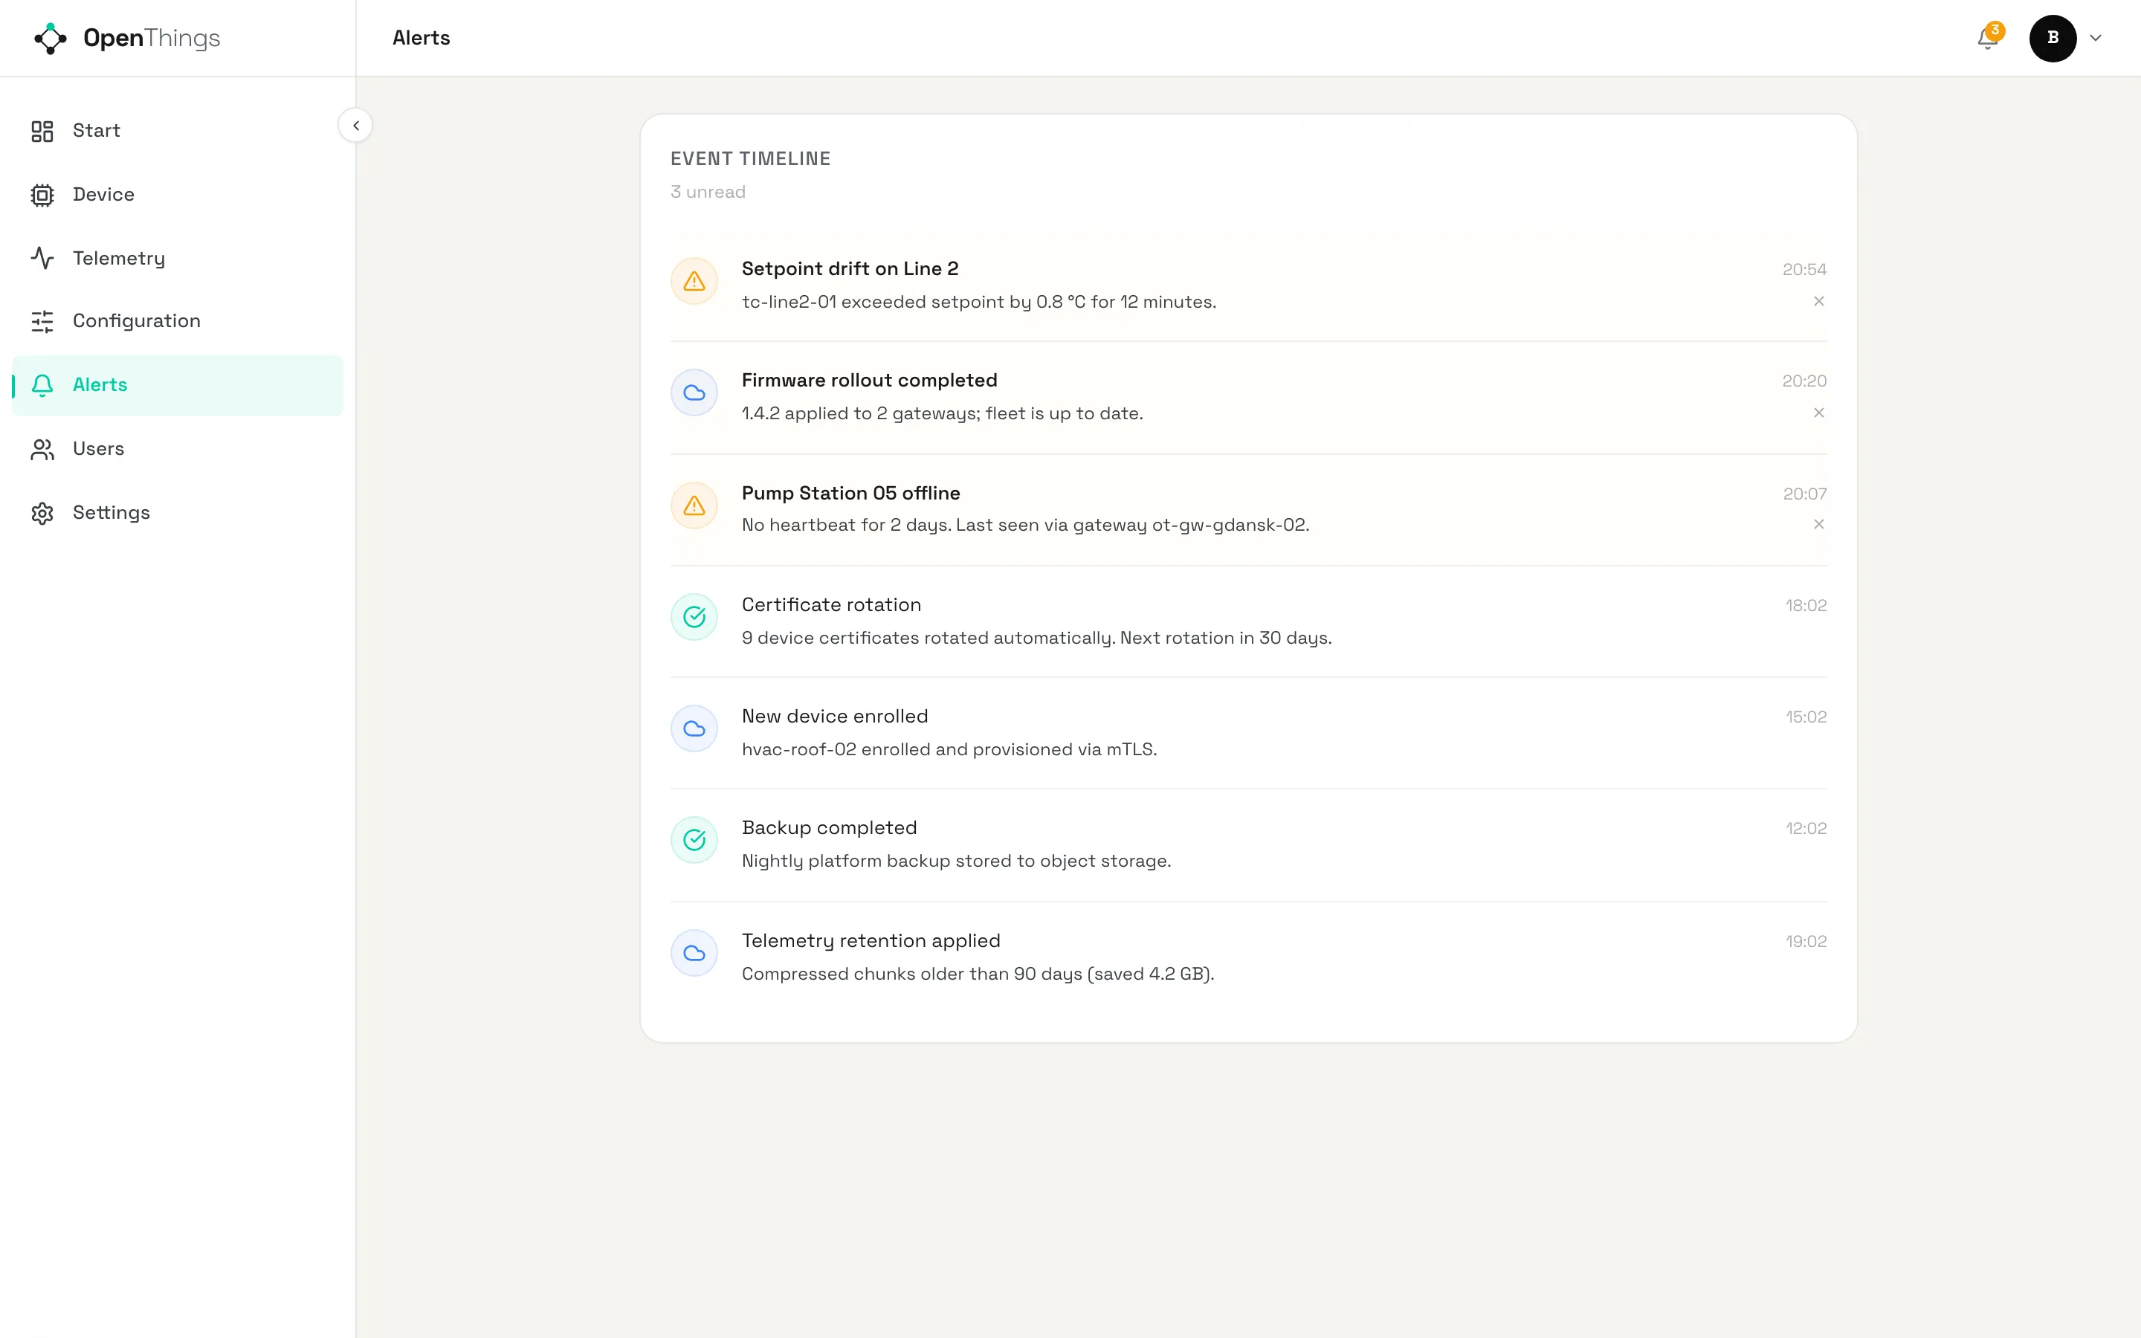Click the 18:02 timestamp
2141x1338 pixels.
pyautogui.click(x=1806, y=605)
